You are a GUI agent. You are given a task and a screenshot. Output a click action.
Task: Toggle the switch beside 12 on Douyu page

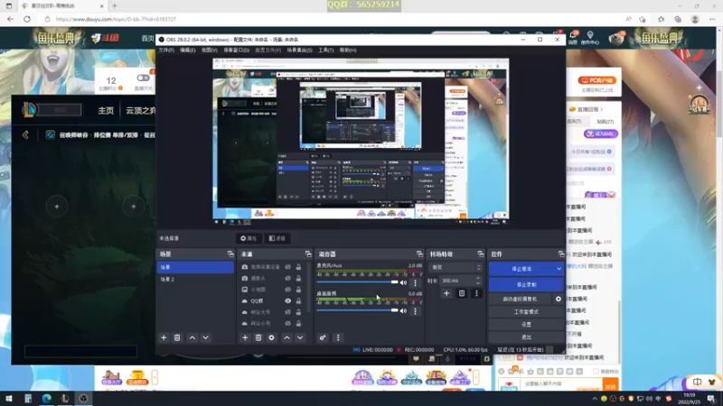pyautogui.click(x=143, y=78)
